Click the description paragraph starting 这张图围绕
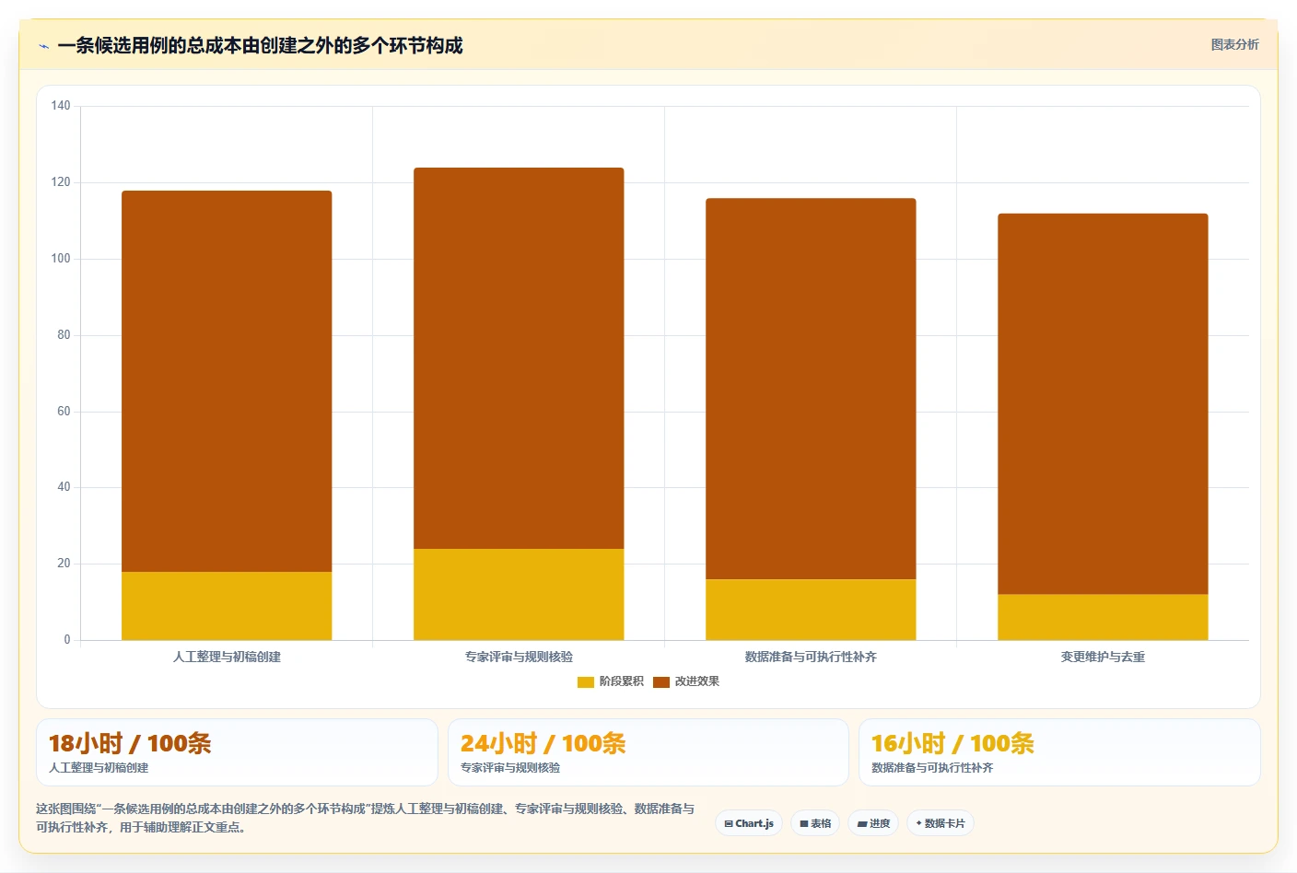 tap(365, 818)
